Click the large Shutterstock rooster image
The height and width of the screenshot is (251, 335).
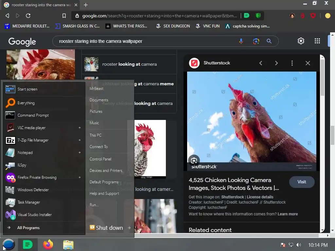point(252,121)
